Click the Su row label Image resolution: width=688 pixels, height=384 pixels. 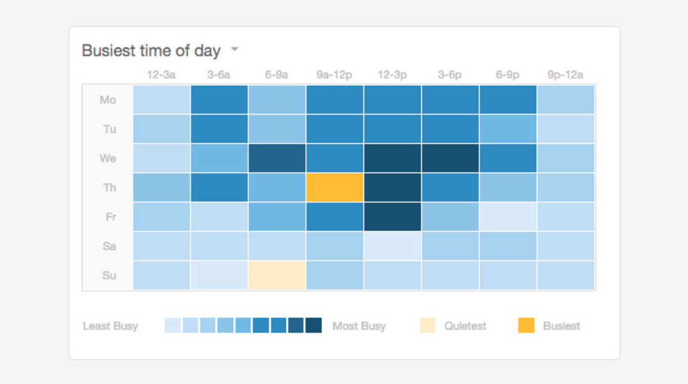tap(109, 275)
